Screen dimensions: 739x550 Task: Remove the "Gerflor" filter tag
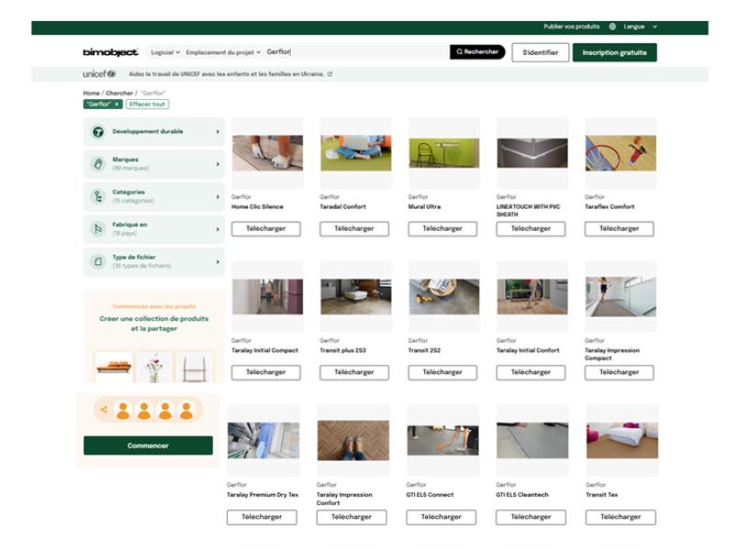pos(118,104)
